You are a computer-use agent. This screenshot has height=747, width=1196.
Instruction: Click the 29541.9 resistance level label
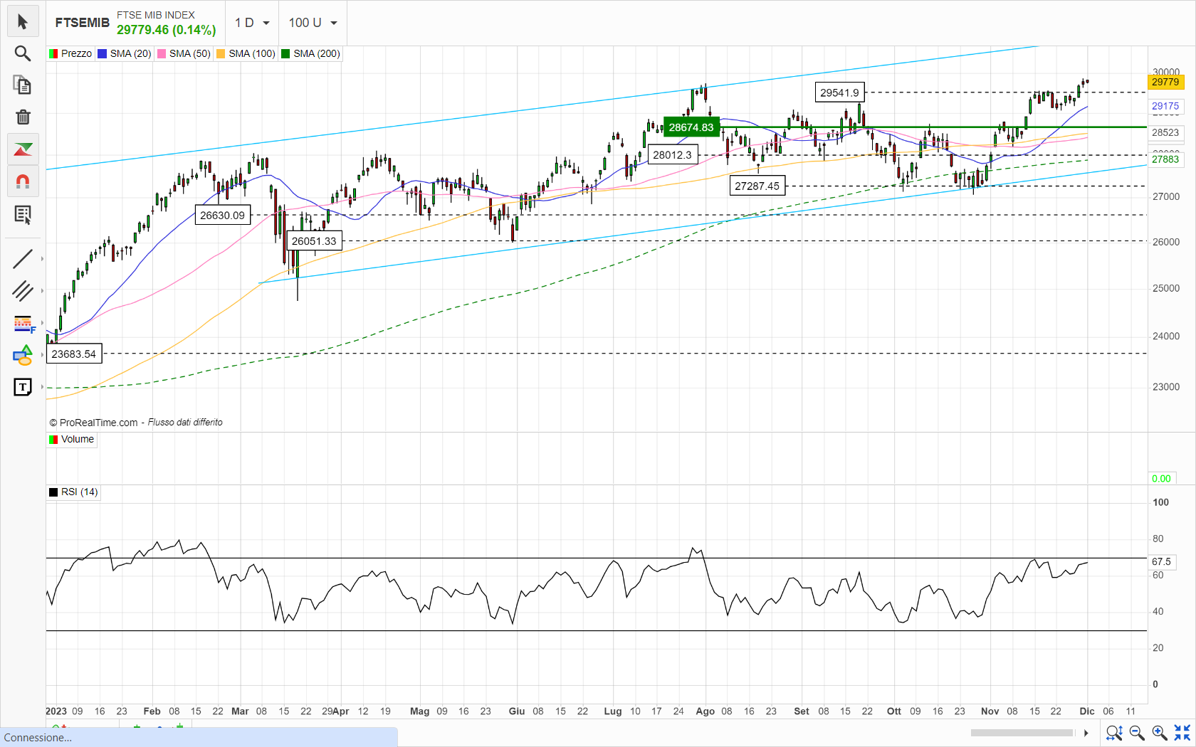839,92
